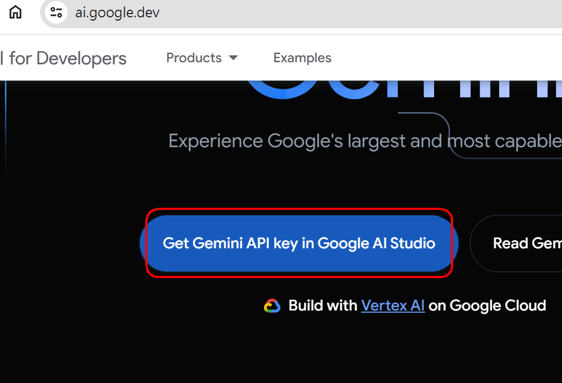The image size is (562, 383).
Task: Click the curved decorative line near "most capable"
Action: (448, 134)
